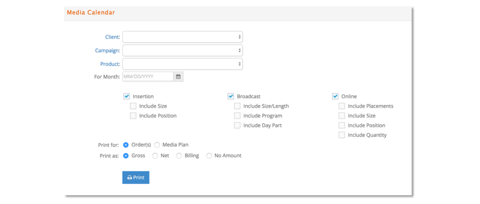Viewport: 480px width, 204px height.
Task: Enable Include Size/Length checkbox
Action: (238, 106)
